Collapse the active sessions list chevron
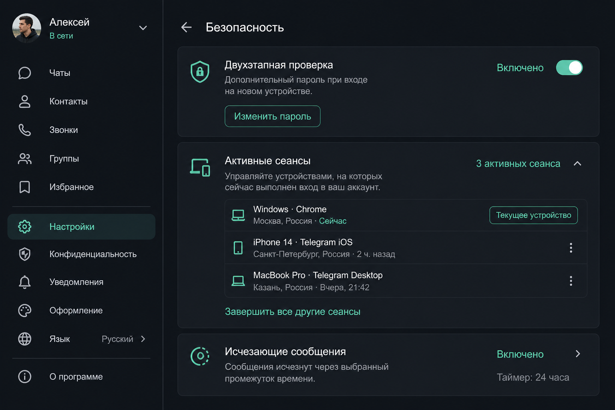This screenshot has height=410, width=615. (577, 163)
